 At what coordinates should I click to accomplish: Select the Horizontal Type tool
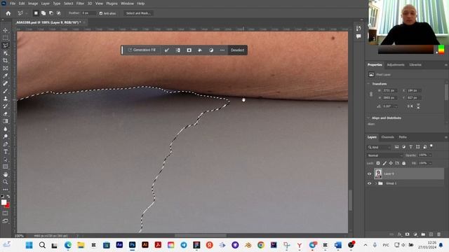click(x=5, y=152)
